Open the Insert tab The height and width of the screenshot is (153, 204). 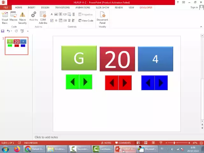click(31, 7)
